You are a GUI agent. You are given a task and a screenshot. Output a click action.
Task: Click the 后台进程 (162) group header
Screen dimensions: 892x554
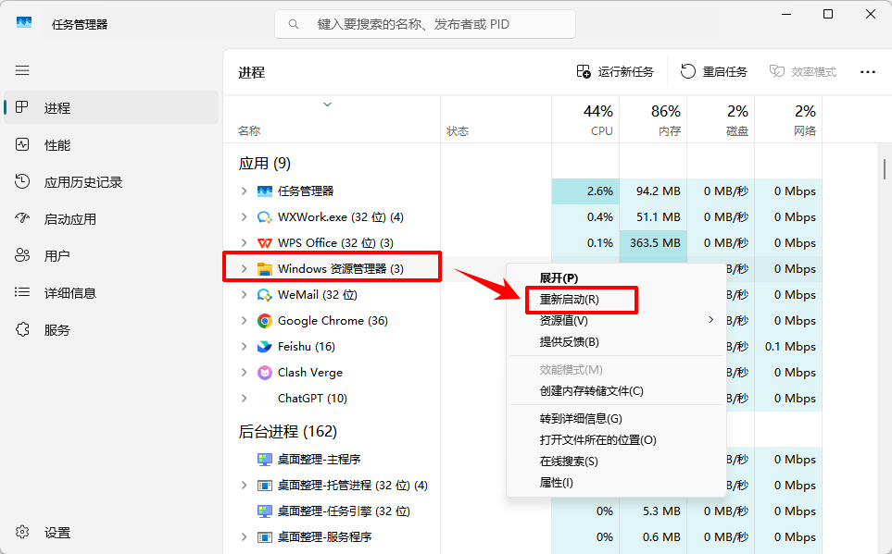(x=288, y=432)
